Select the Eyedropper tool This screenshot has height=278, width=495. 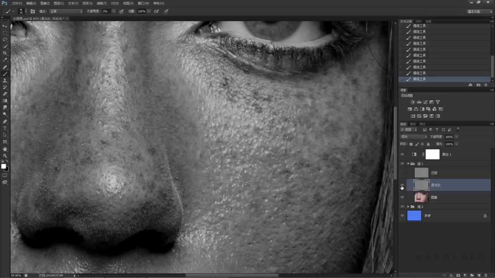5,60
